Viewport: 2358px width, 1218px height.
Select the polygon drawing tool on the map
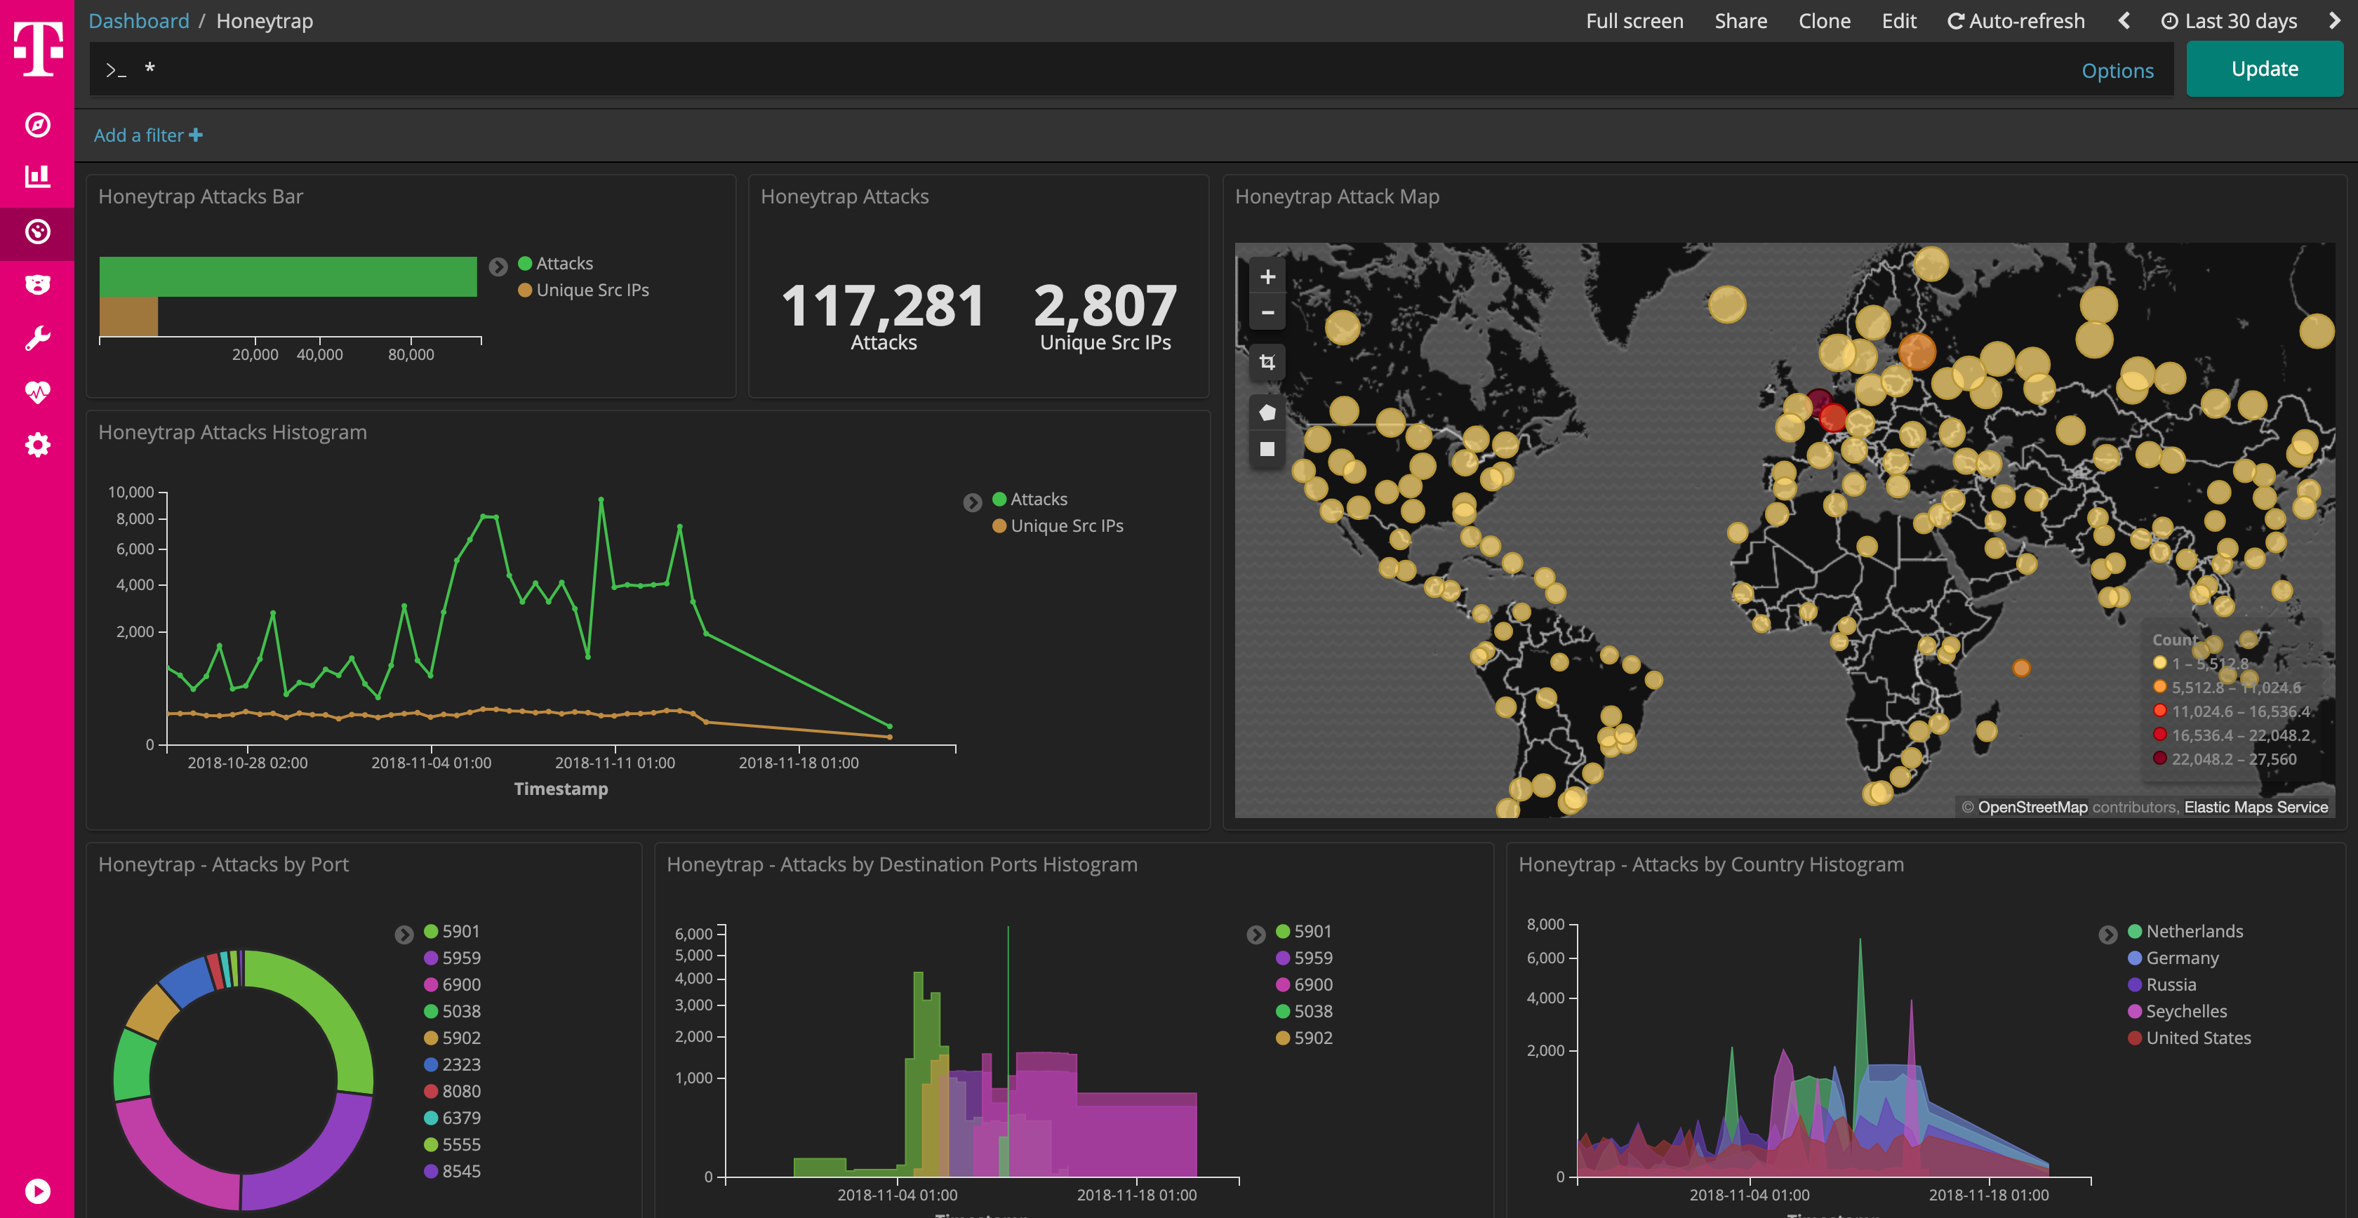pos(1267,412)
